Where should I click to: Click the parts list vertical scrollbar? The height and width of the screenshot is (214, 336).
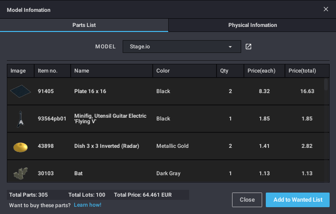(326, 85)
